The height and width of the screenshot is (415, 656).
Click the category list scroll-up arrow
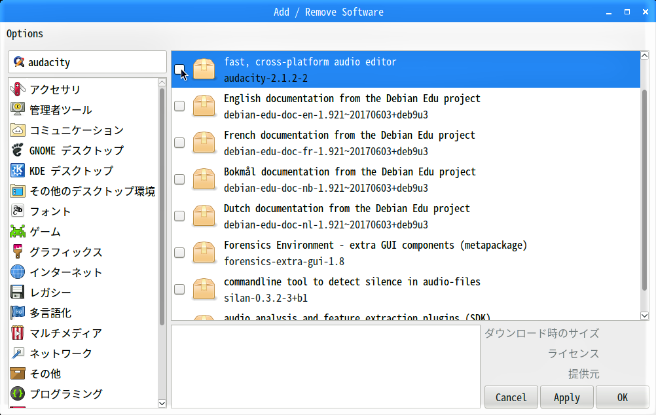[x=162, y=82]
